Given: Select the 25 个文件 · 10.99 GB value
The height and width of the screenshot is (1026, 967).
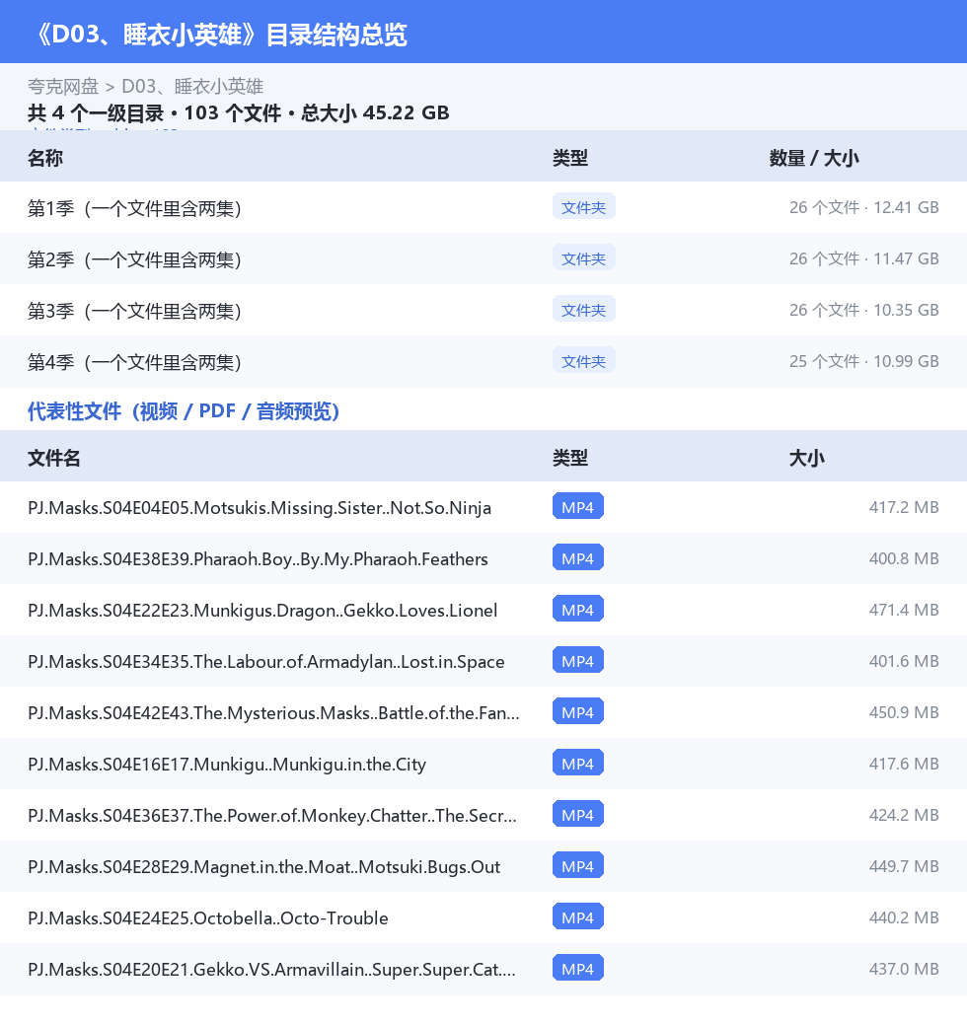Looking at the screenshot, I should (863, 361).
